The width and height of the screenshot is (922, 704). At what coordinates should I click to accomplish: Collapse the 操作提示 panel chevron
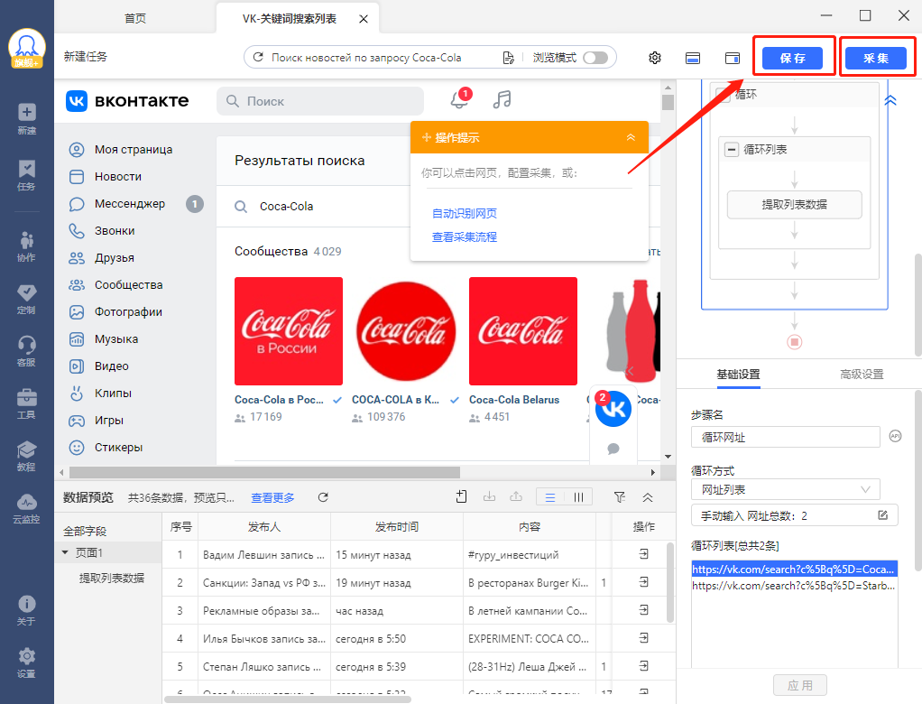631,137
